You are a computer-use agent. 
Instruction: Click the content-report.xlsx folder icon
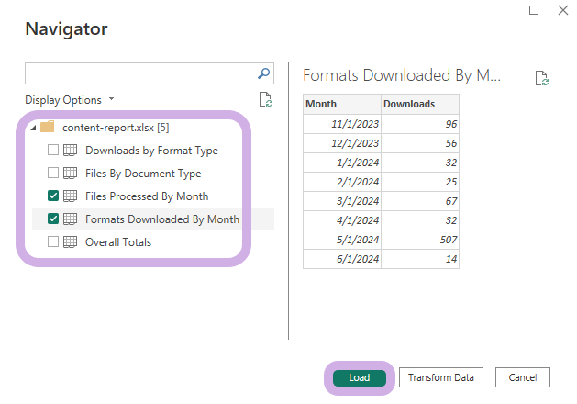coord(47,127)
